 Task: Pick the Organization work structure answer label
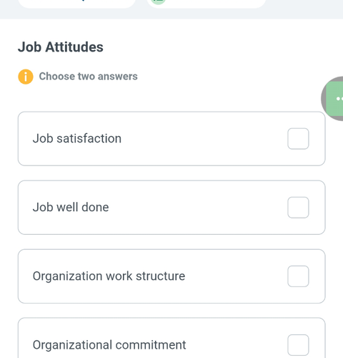click(109, 276)
